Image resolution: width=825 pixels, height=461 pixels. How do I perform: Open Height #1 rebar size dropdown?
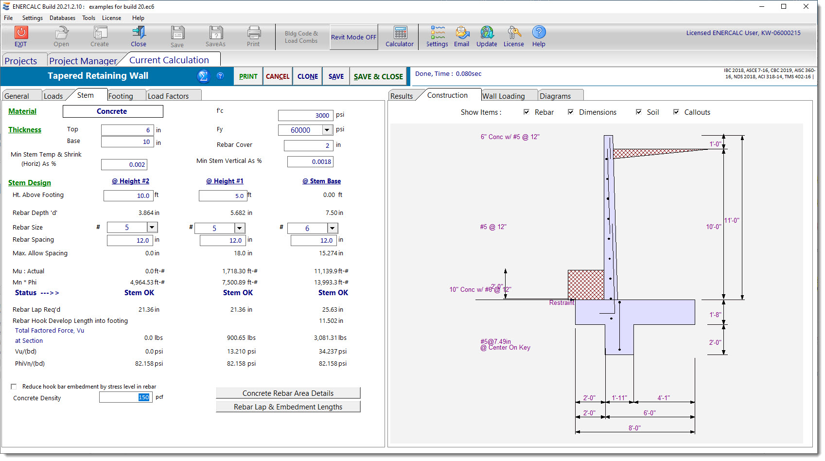(240, 228)
